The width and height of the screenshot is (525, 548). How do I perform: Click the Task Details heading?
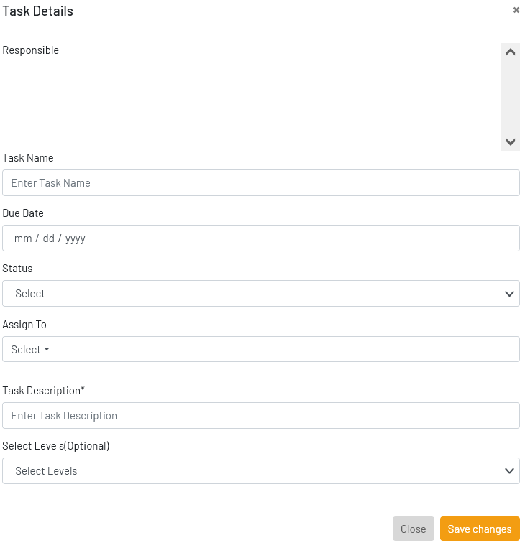click(38, 11)
